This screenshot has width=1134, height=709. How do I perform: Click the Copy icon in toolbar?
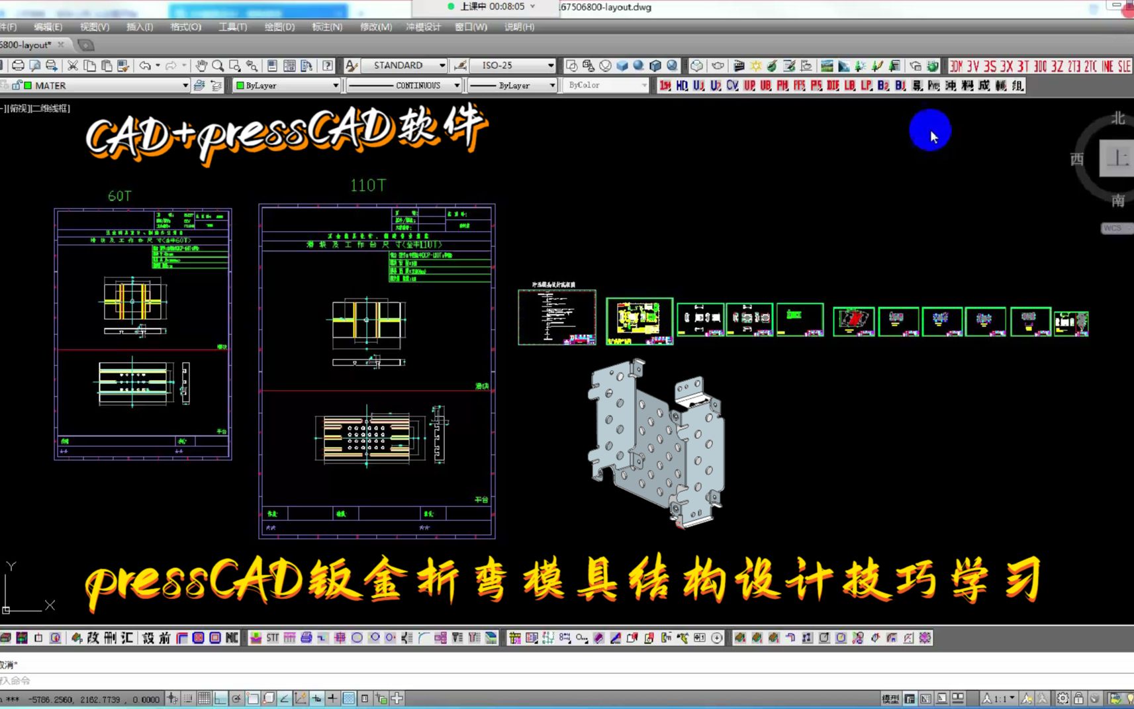[89, 66]
